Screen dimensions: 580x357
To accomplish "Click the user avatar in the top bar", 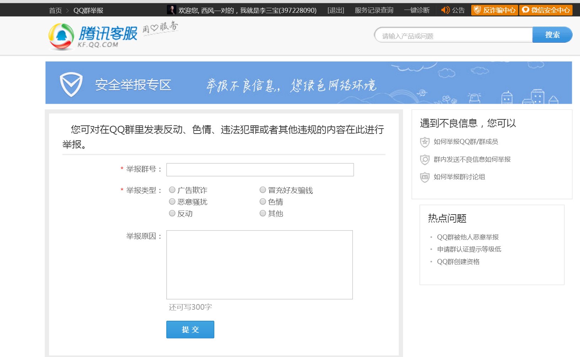I will coord(171,10).
